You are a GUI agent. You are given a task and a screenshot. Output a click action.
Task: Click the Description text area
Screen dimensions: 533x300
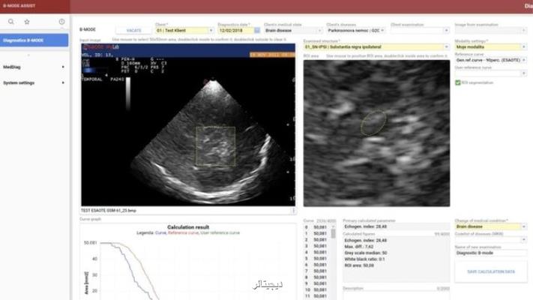click(396, 295)
